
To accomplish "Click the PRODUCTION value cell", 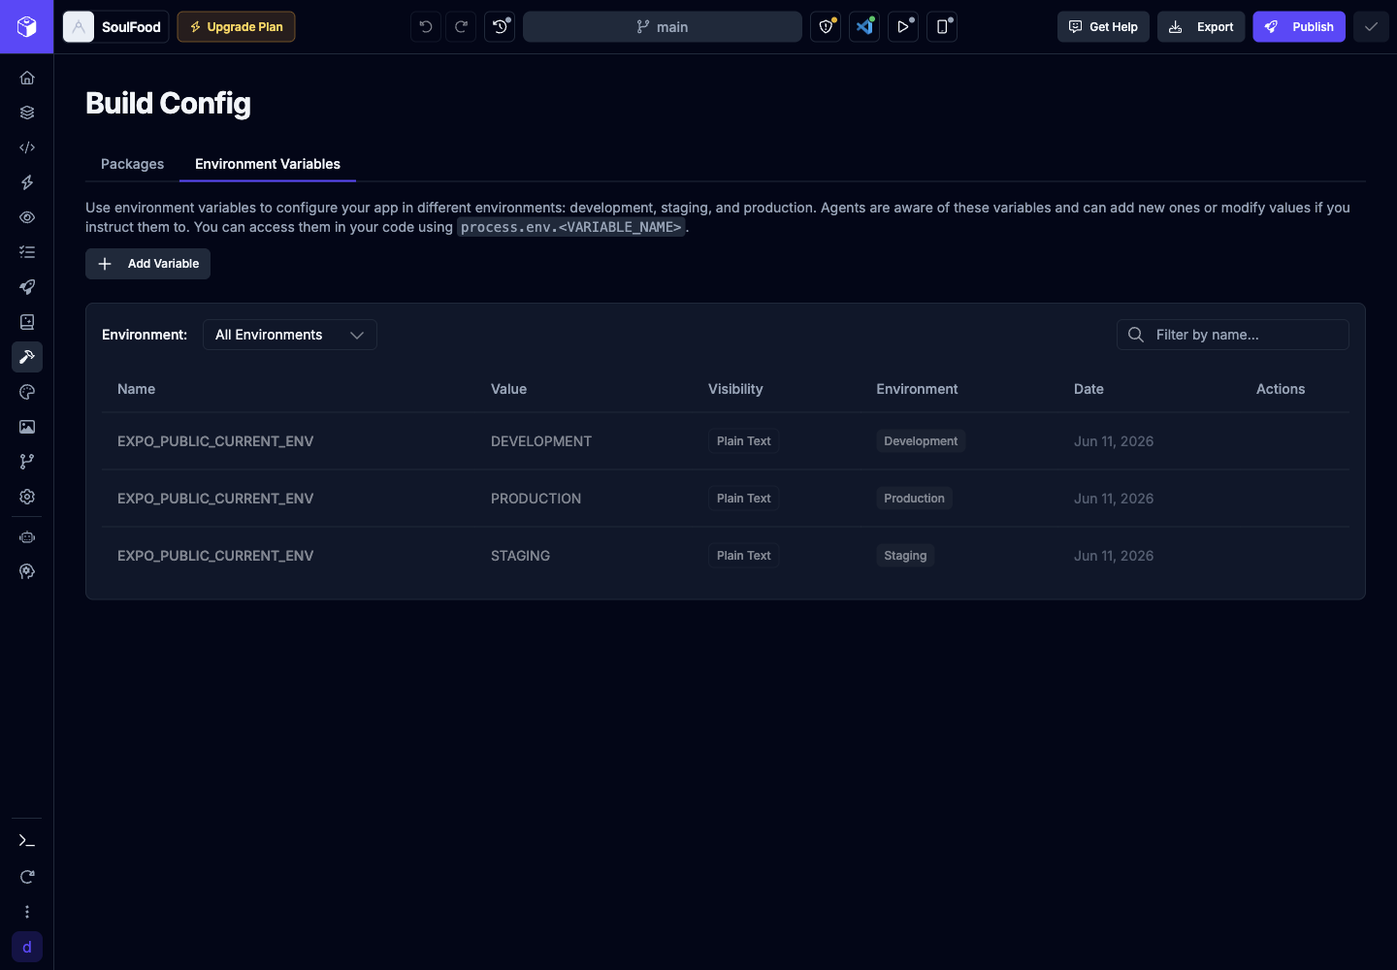I will click(536, 499).
